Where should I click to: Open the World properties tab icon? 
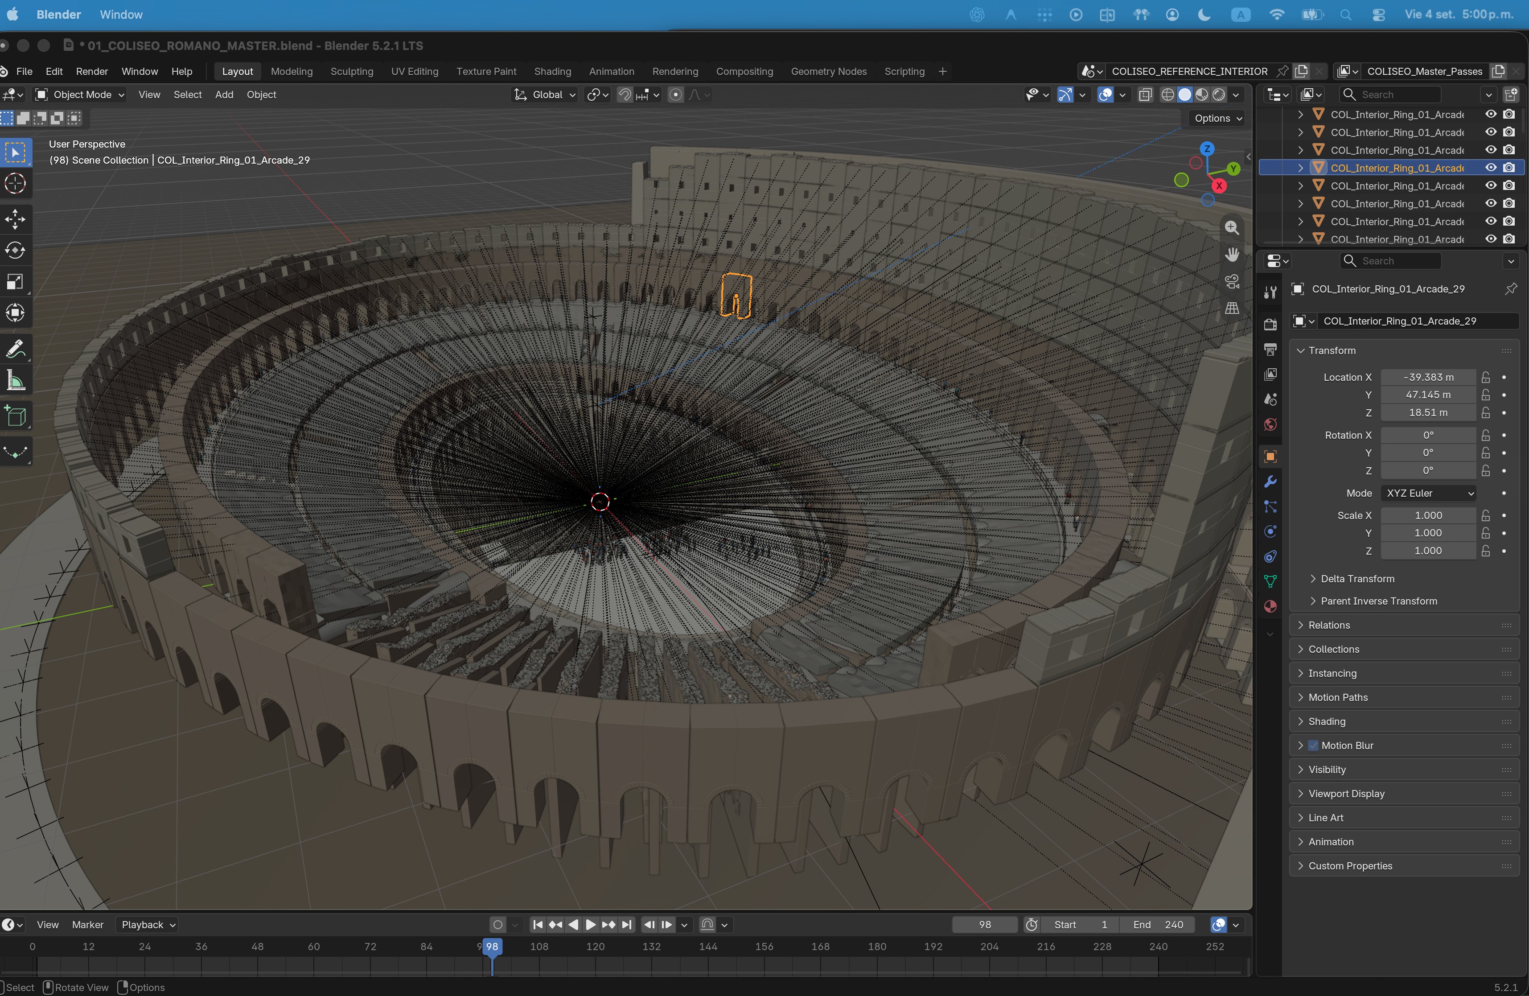(x=1270, y=425)
